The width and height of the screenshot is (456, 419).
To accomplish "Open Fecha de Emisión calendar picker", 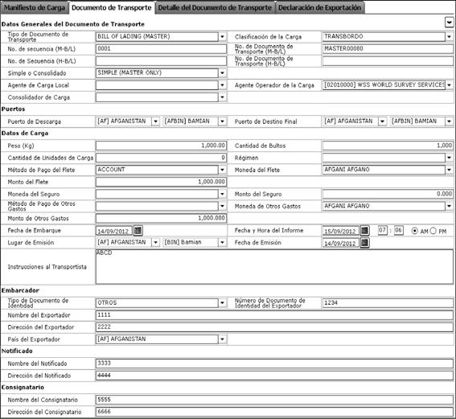I will click(x=364, y=243).
